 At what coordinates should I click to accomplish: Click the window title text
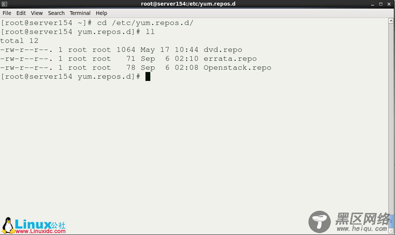[188, 4]
